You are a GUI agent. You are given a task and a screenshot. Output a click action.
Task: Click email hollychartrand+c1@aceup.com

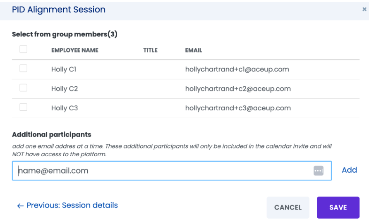(237, 69)
